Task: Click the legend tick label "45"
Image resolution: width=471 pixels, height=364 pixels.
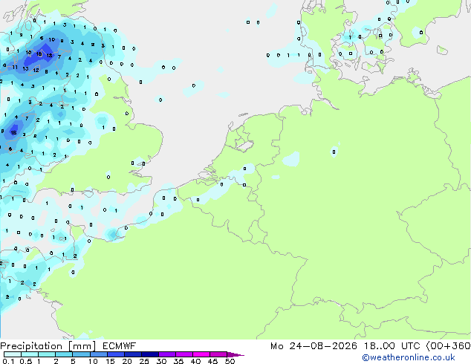Action: point(212,361)
